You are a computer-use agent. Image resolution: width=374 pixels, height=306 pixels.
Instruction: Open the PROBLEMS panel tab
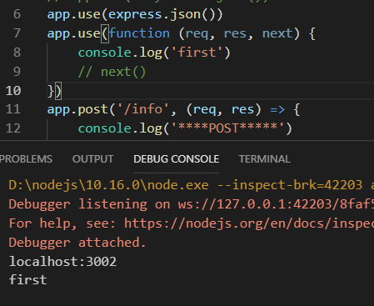tap(26, 159)
